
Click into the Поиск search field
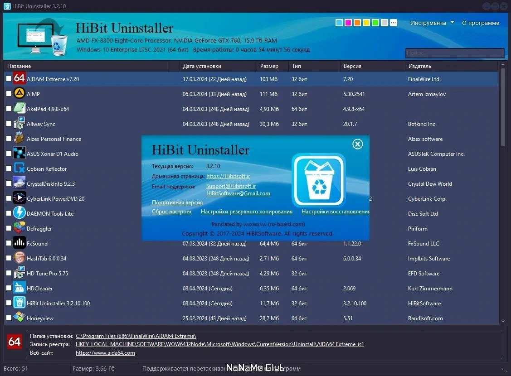[x=455, y=53]
